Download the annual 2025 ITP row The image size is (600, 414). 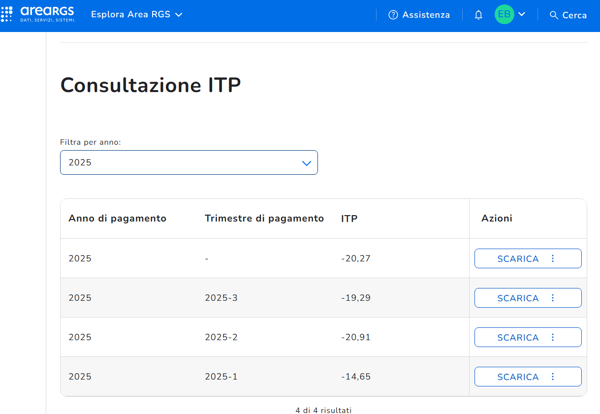518,259
